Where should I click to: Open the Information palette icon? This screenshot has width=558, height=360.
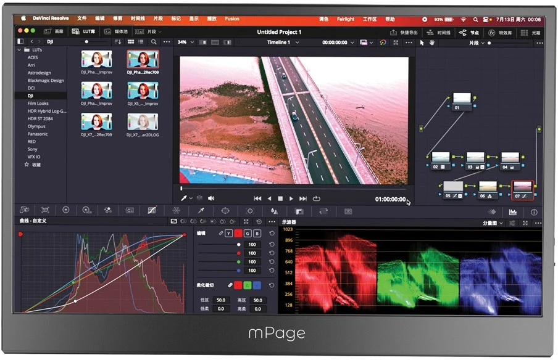[534, 212]
